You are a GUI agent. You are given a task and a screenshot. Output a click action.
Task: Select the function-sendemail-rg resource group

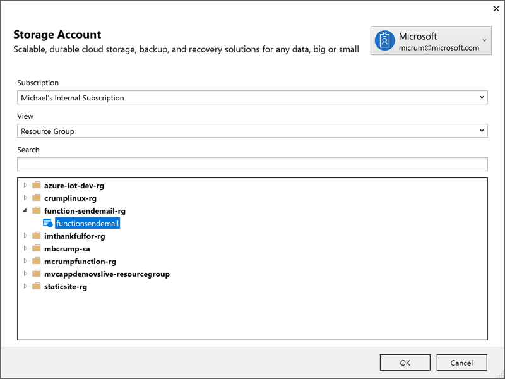85,211
